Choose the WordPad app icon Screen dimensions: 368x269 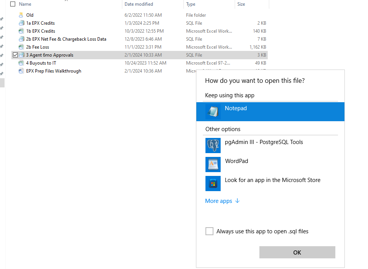pos(213,165)
